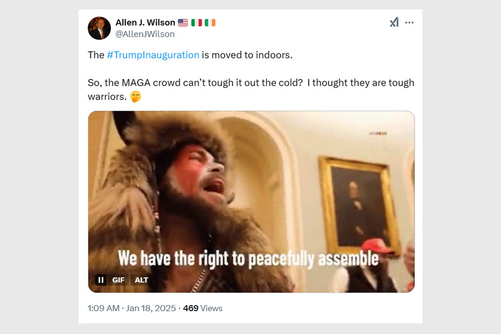
Task: Click the US flag emoji beside the name
Action: click(x=183, y=23)
